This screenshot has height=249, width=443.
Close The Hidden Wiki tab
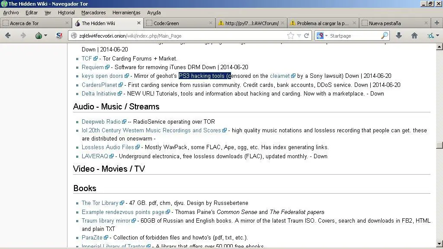click(x=139, y=23)
